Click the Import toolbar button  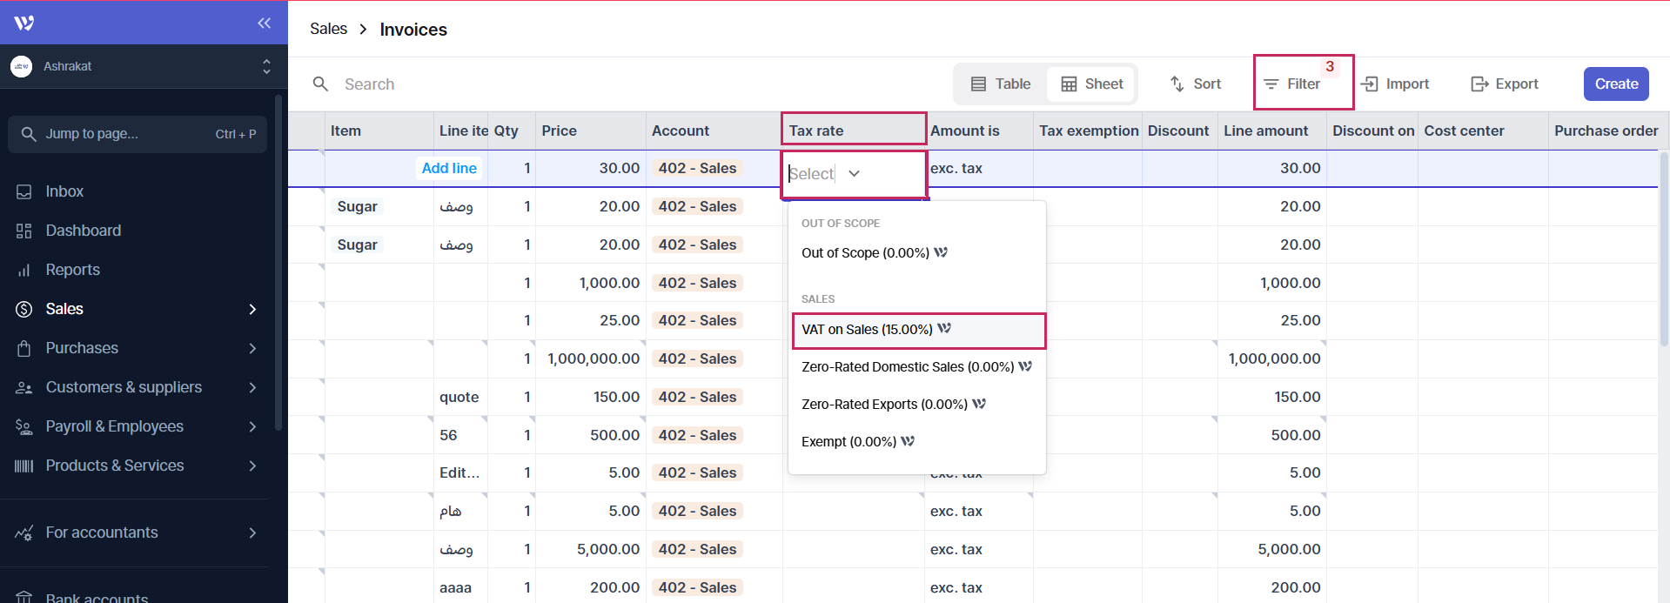[1395, 84]
